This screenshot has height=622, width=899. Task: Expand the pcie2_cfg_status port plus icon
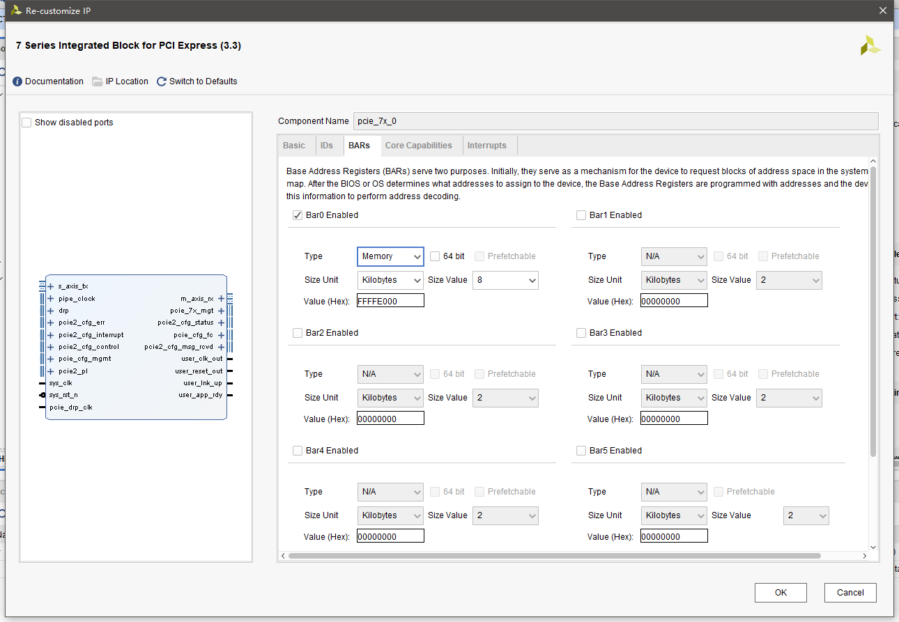(221, 322)
